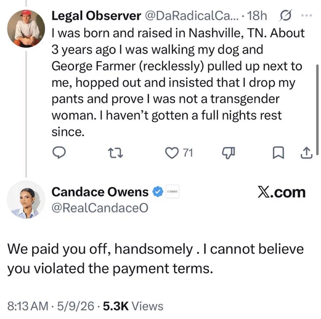Open Candace Owens' profile picture

tap(26, 200)
